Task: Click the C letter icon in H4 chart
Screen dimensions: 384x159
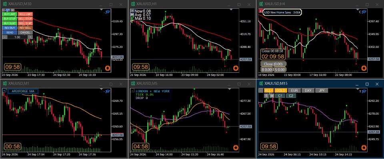Action: [360, 12]
